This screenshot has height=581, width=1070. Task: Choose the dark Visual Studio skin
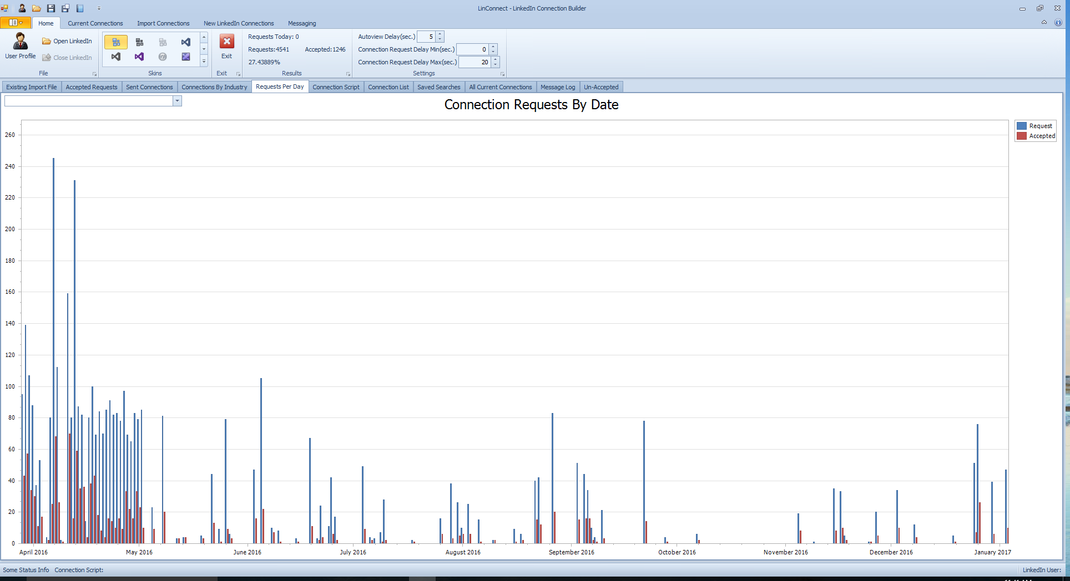[116, 57]
